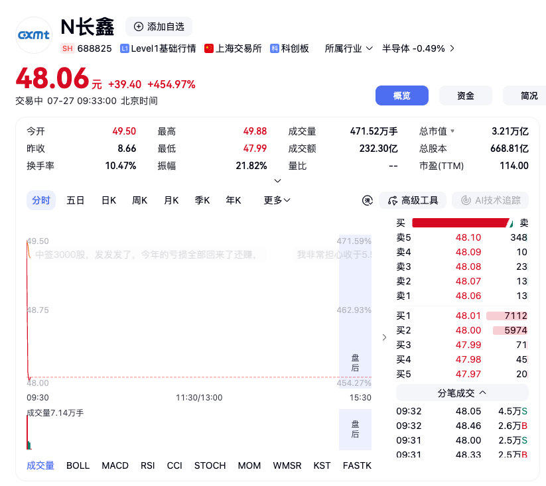This screenshot has height=486, width=546.
Task: Select the 日K chart tab
Action: [108, 200]
